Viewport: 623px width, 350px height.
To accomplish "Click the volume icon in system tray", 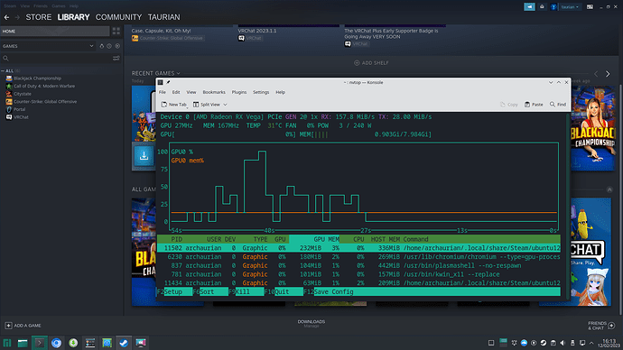I will pos(563,343).
